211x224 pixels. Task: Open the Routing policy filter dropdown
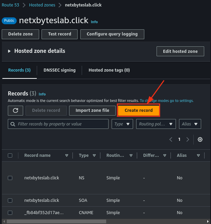point(156,124)
